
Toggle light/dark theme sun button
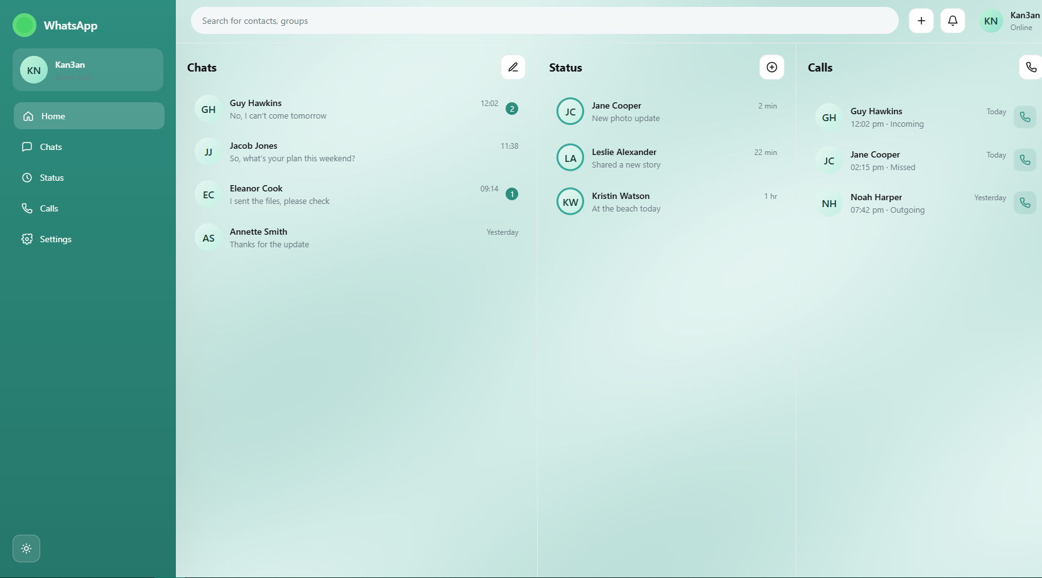click(x=26, y=549)
